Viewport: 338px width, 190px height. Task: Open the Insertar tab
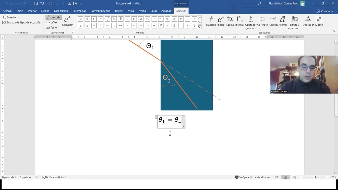32,11
